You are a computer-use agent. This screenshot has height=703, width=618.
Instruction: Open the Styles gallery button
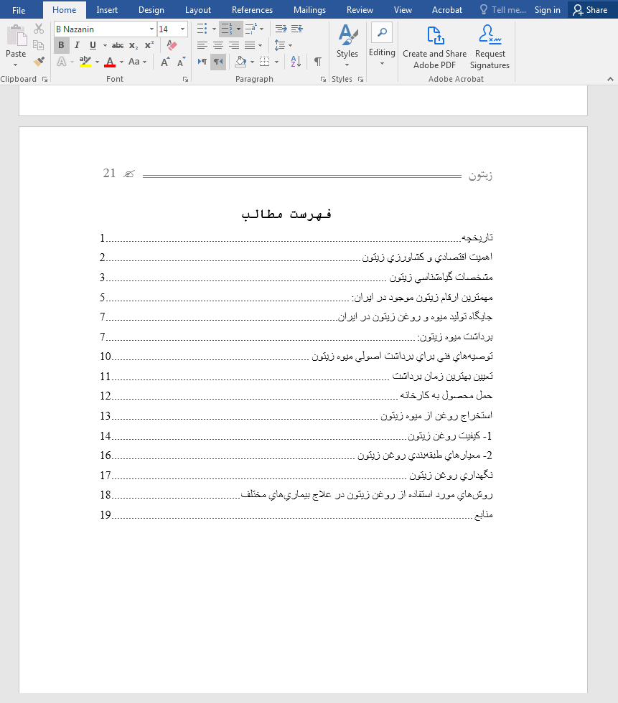[347, 44]
